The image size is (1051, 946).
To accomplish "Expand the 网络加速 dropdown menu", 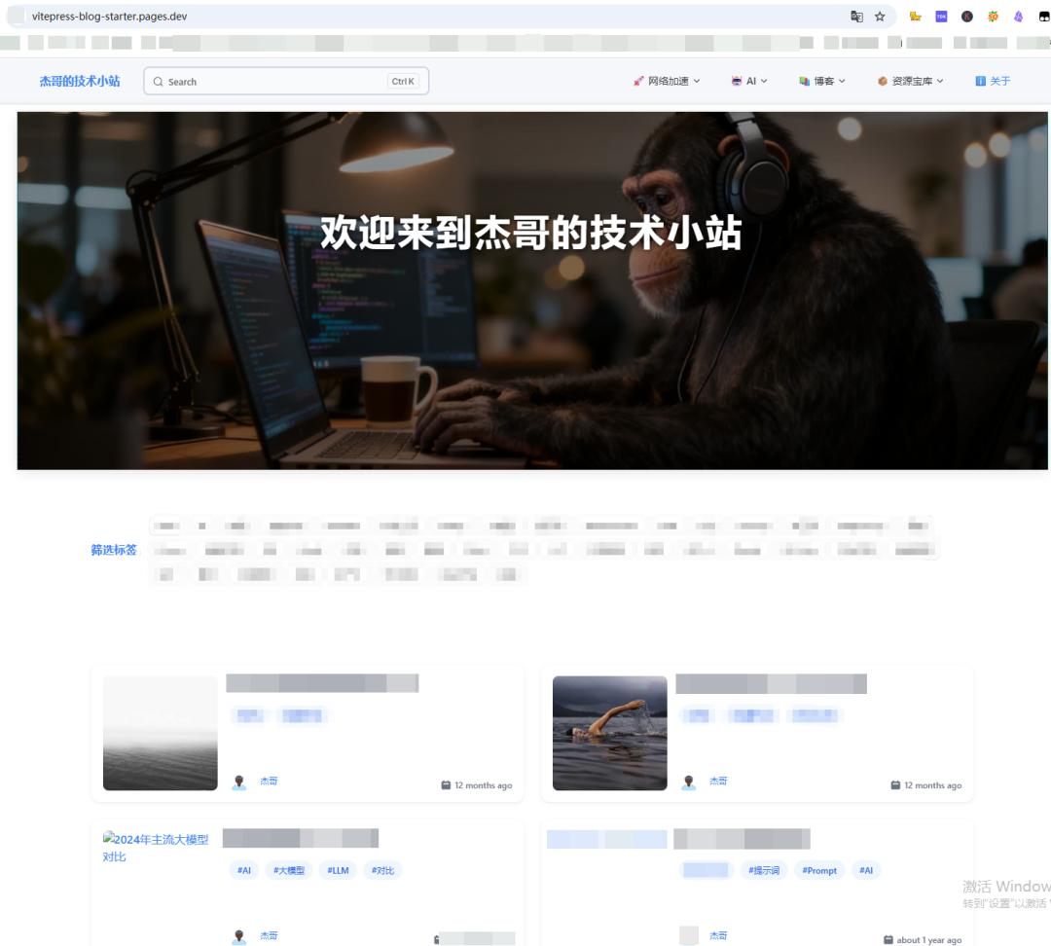I will pos(668,81).
